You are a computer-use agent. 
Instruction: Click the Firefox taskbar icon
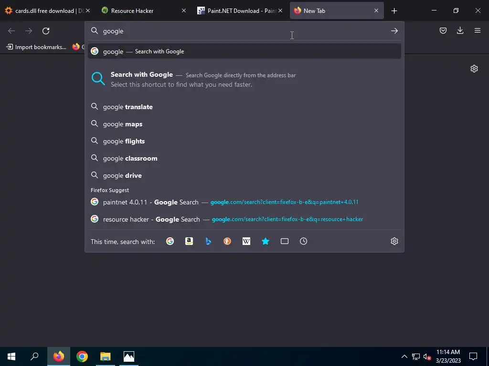pos(59,356)
